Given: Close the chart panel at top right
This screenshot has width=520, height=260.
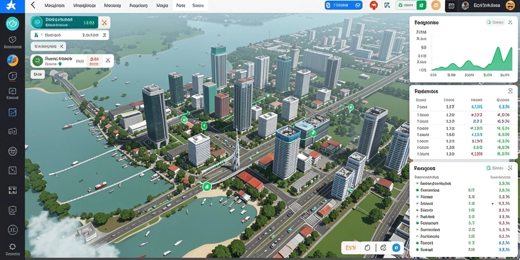Looking at the screenshot, I should point(510,22).
